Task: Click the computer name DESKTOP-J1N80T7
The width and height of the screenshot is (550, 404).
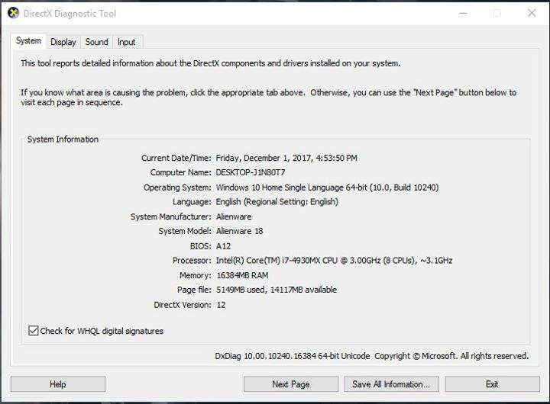Action: pyautogui.click(x=251, y=172)
